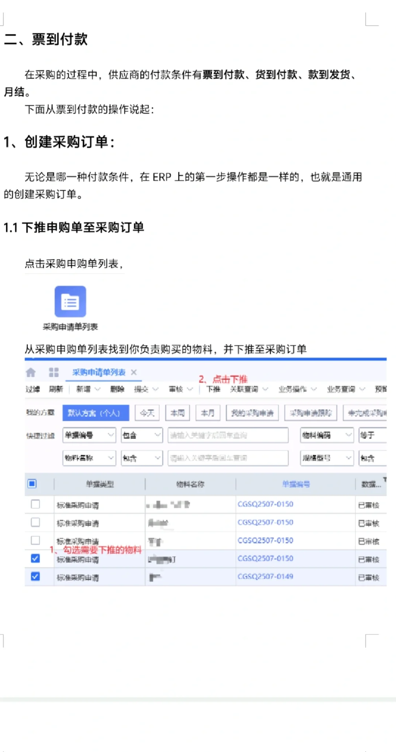Image resolution: width=396 pixels, height=752 pixels.
Task: Open the four-square apps grid icon
Action: (x=54, y=372)
